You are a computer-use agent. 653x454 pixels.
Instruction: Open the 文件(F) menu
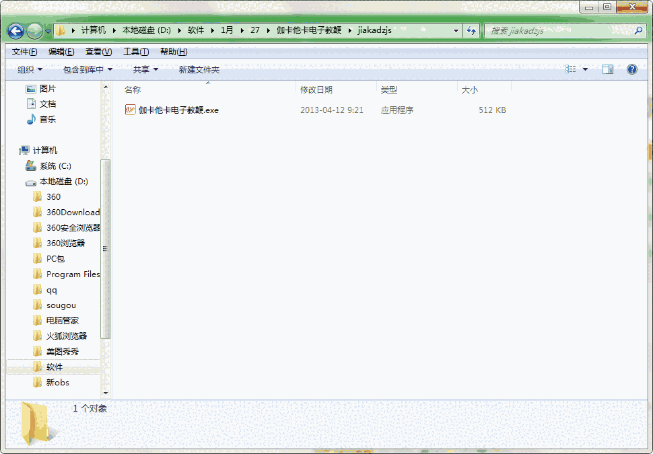coord(24,51)
